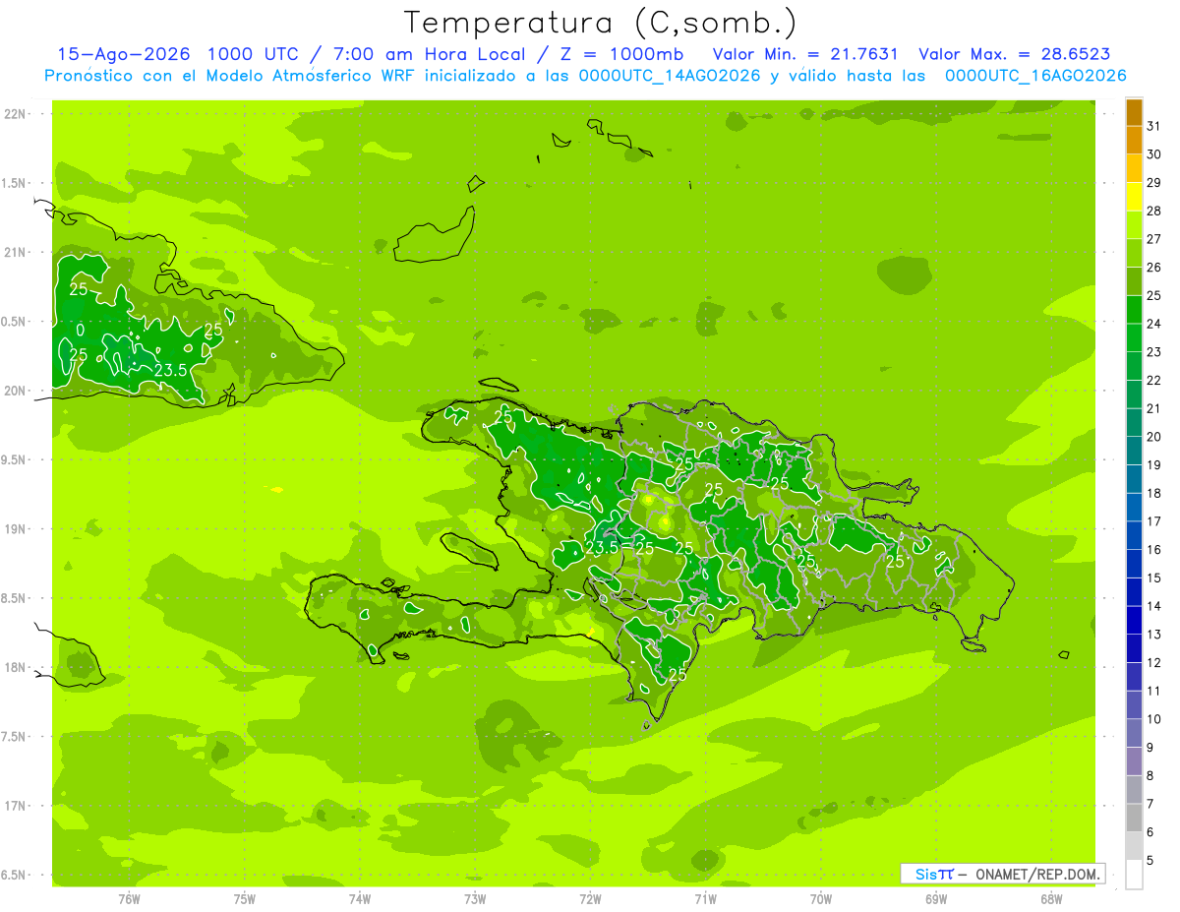The image size is (1180, 912).
Task: Click the '76W' longitude label
Action: click(129, 899)
